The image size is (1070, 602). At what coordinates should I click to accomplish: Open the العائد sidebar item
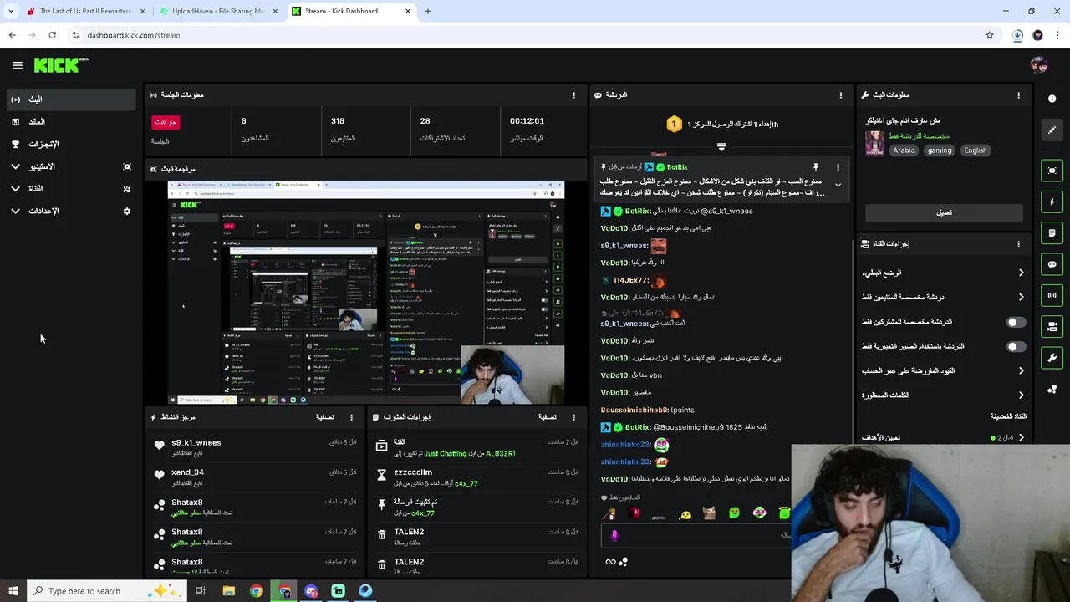[70, 121]
